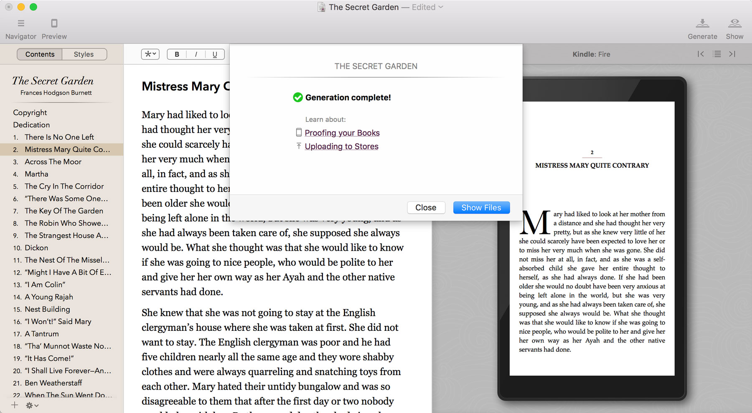Click the drop cap M in preview
This screenshot has width=752, height=413.
point(535,222)
